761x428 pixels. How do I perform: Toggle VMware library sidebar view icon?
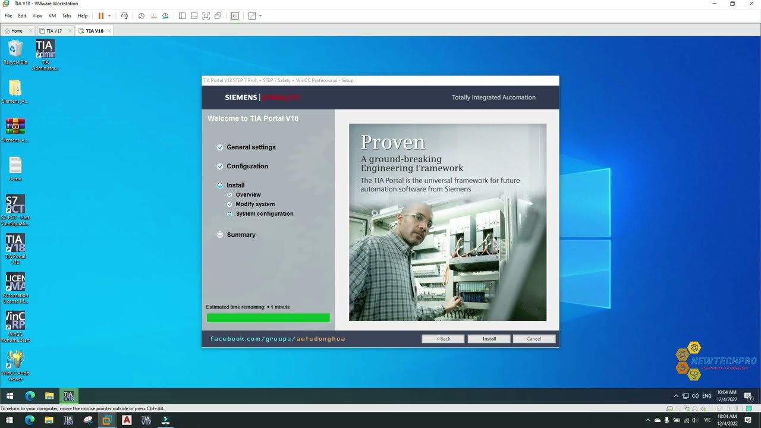182,16
